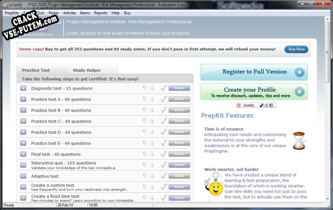Click the uCertify app icon in title bar

5,4
